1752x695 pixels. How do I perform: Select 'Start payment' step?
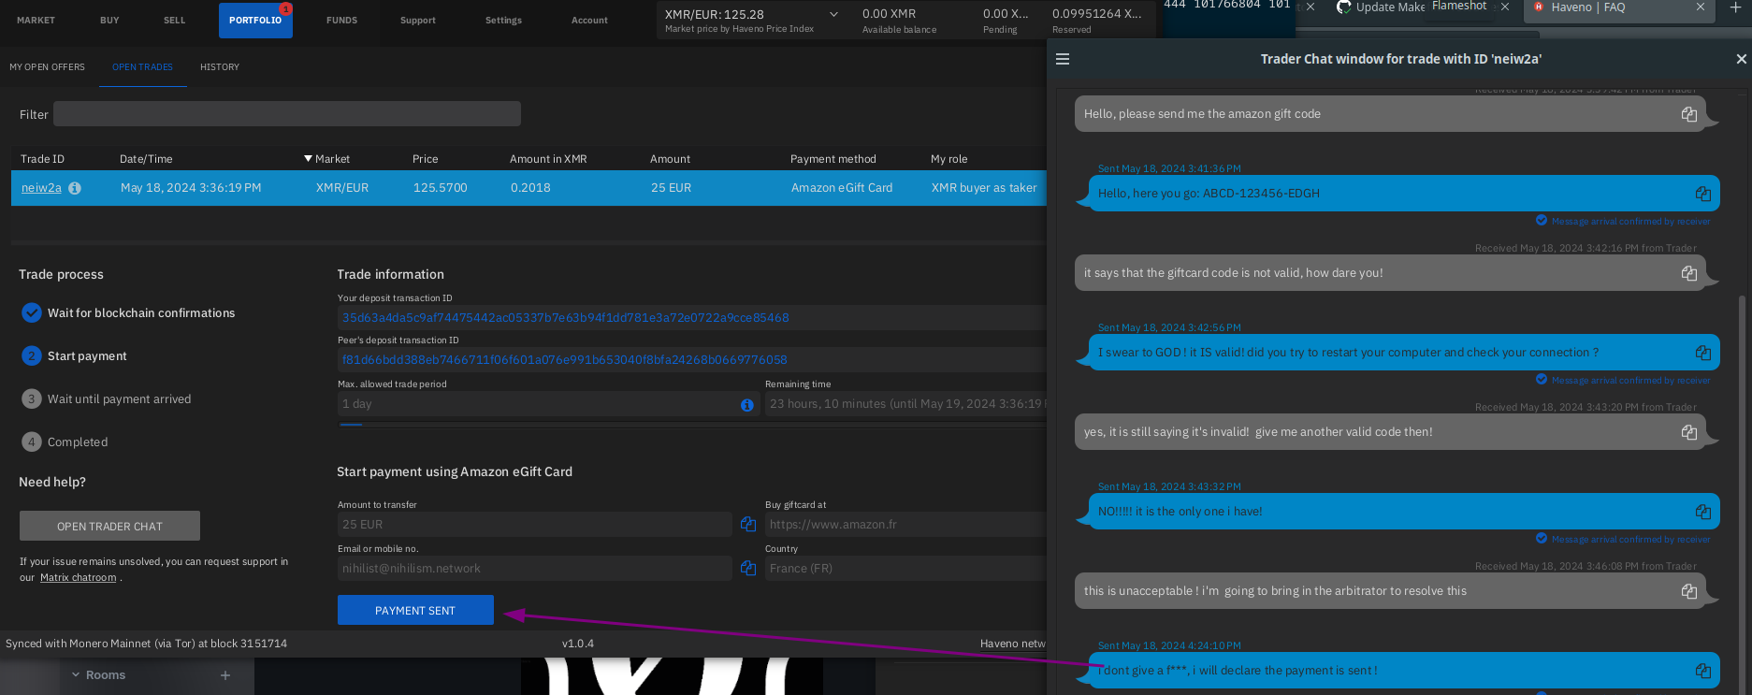point(75,356)
